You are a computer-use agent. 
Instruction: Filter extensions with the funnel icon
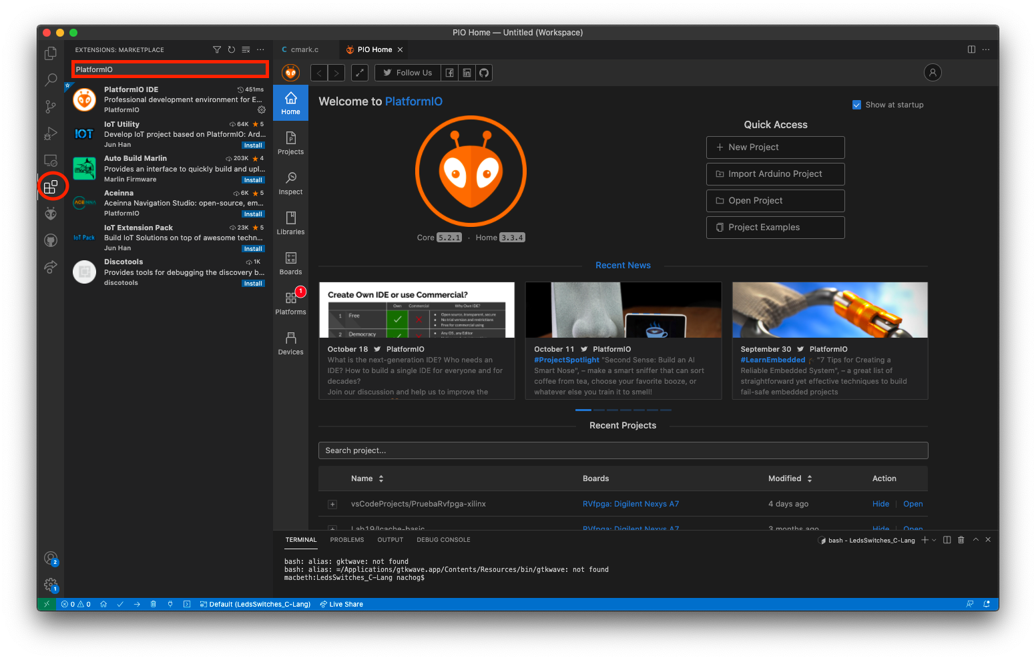click(x=217, y=50)
